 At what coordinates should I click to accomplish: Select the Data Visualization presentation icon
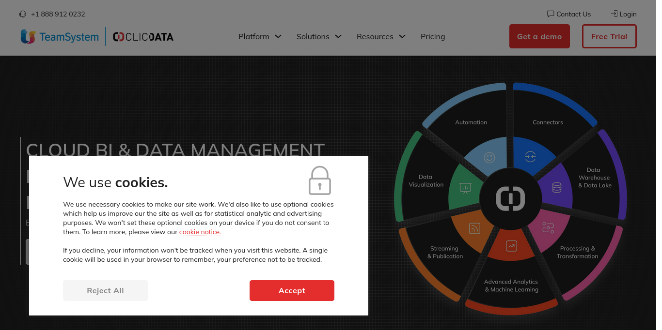tap(465, 188)
